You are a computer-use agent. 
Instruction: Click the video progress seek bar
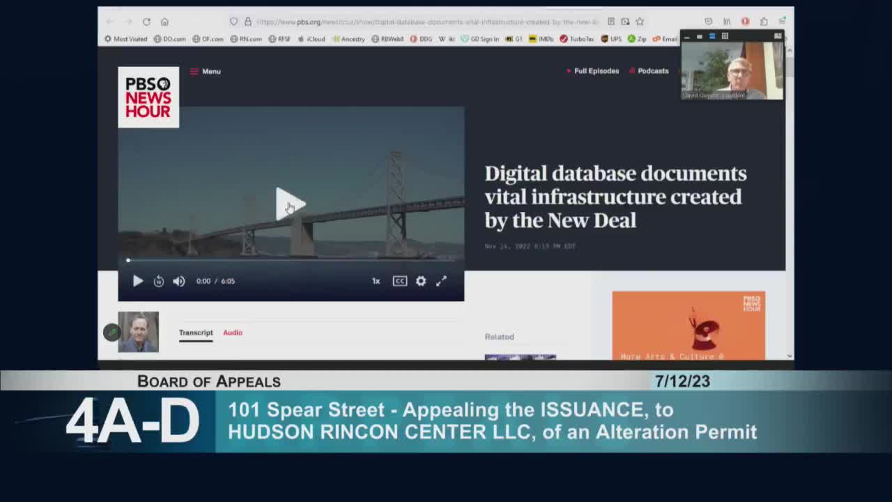point(291,260)
